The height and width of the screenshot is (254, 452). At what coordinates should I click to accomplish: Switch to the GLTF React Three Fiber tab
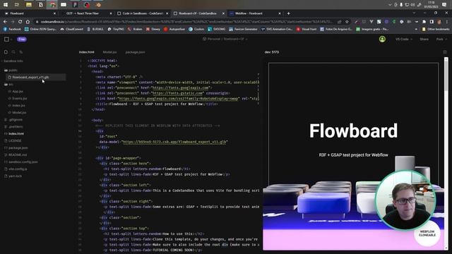click(85, 13)
